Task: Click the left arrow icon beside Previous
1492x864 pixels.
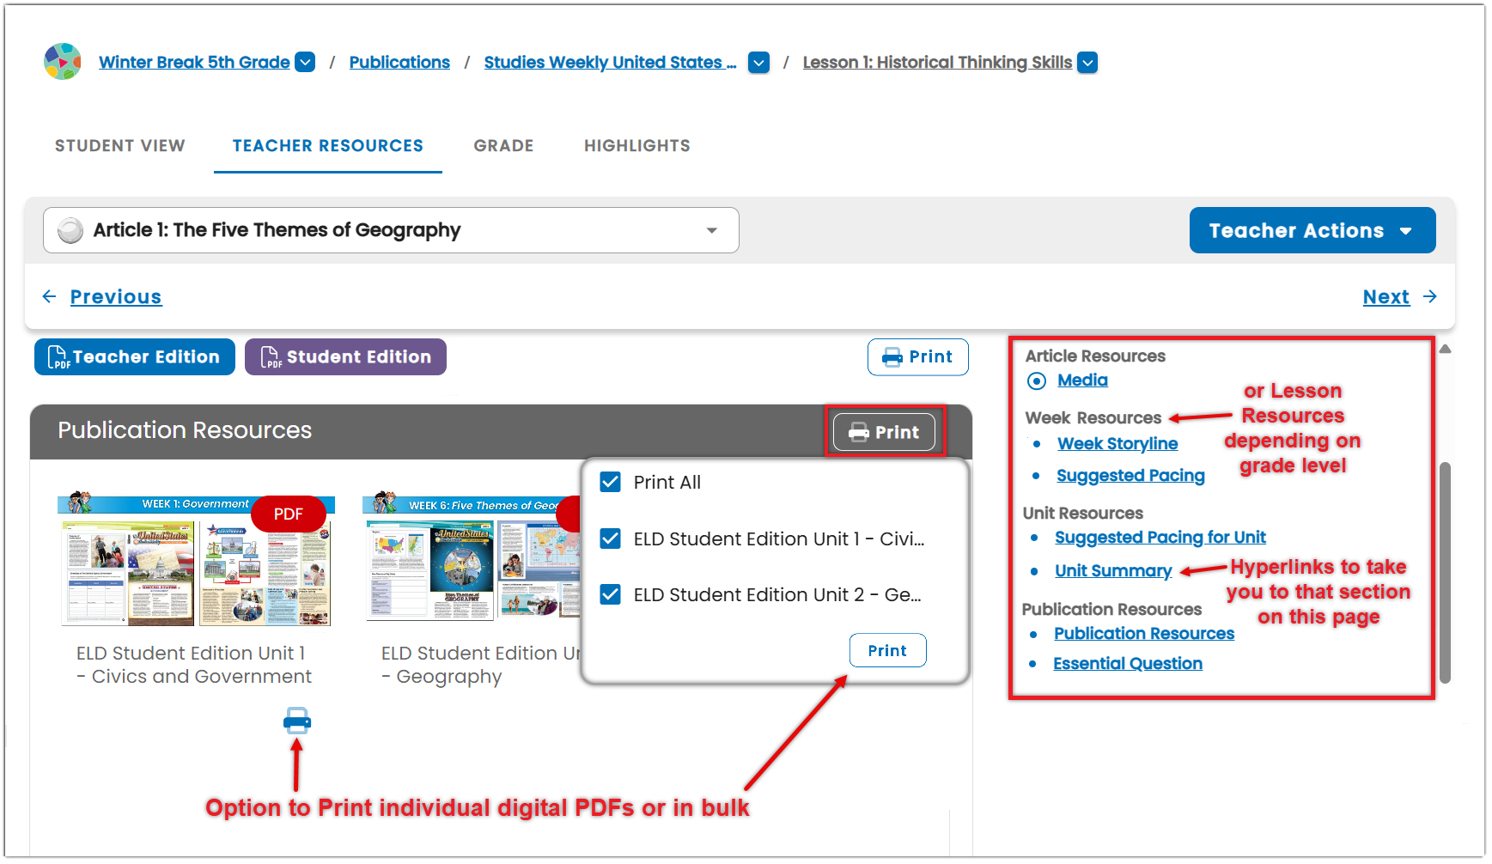Action: click(x=50, y=296)
